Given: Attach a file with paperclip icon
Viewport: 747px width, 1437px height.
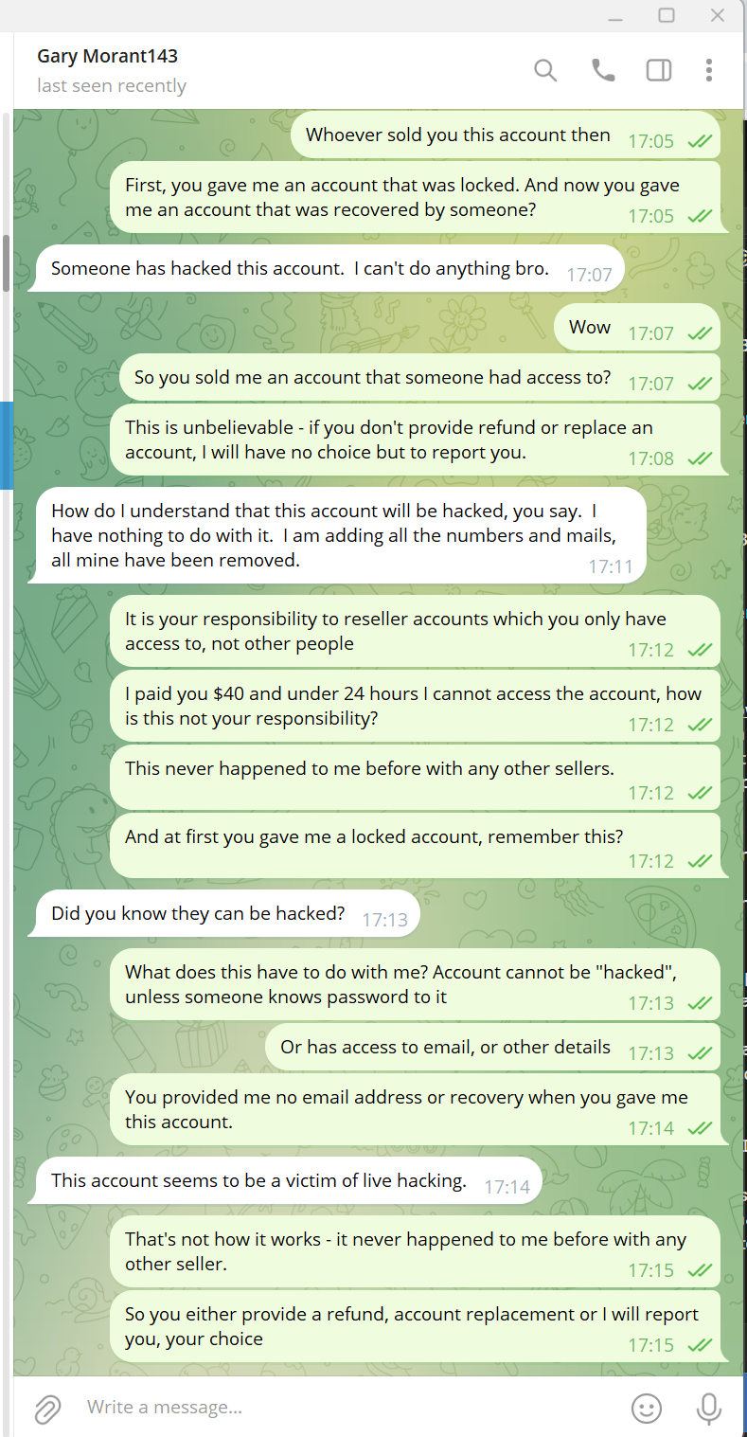Looking at the screenshot, I should coord(47,1409).
